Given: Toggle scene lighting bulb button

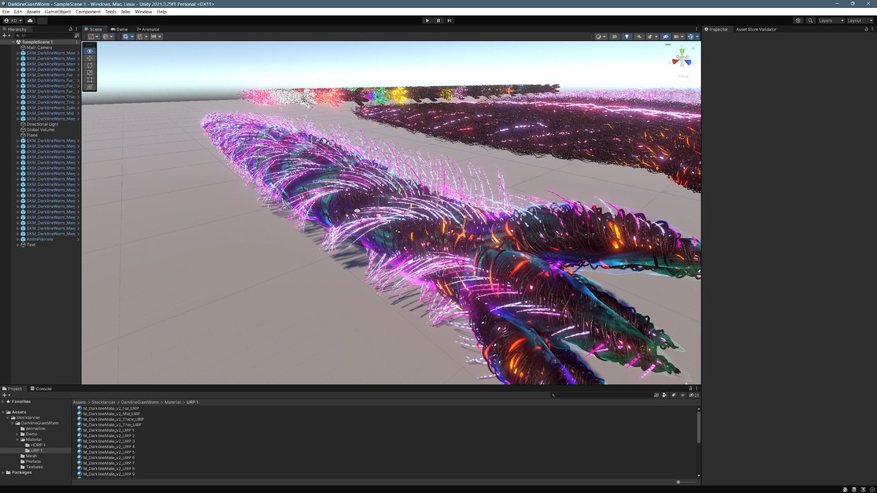Looking at the screenshot, I should tap(626, 37).
